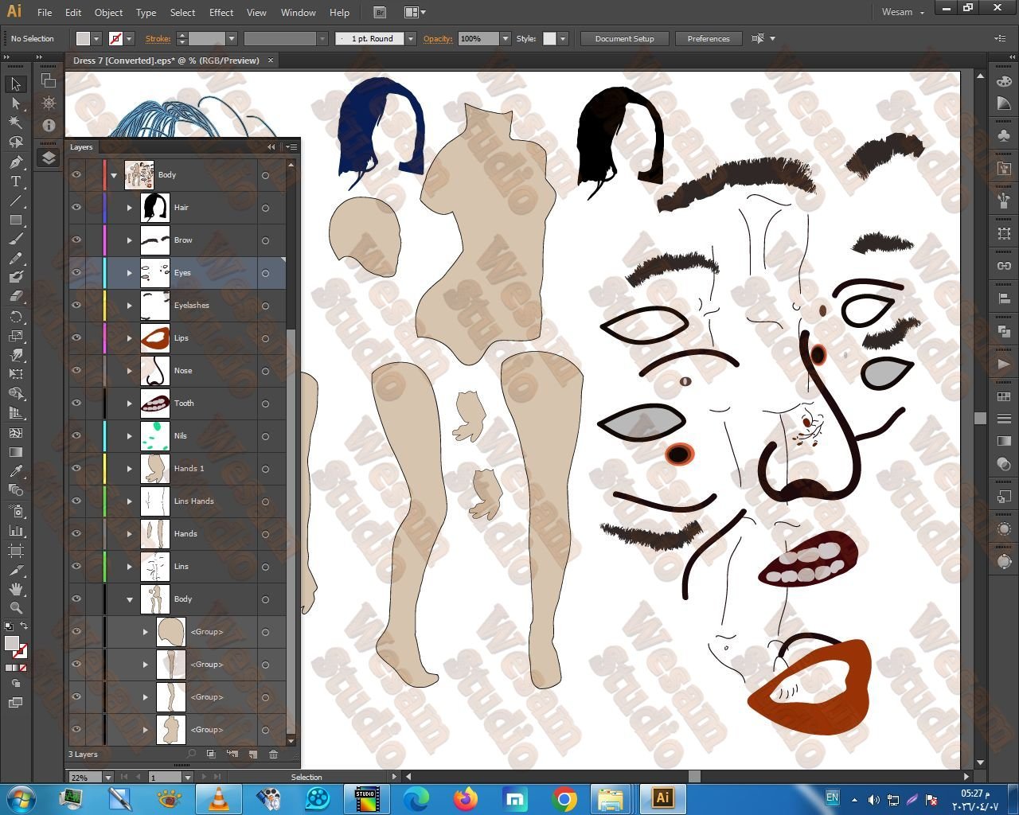Toggle visibility of the Lins Hands layer

(76, 501)
